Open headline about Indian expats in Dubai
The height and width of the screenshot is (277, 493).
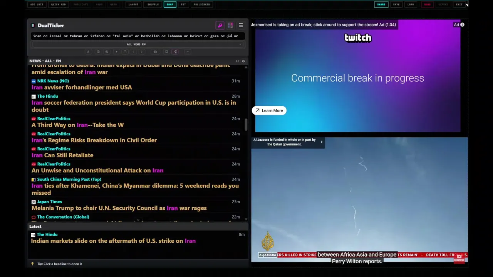[131, 69]
